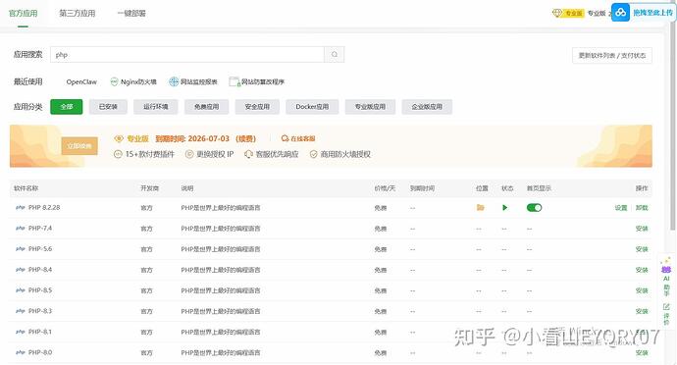Click the update software list button

612,55
